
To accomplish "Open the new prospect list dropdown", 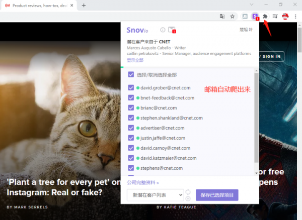I will point(155,195).
